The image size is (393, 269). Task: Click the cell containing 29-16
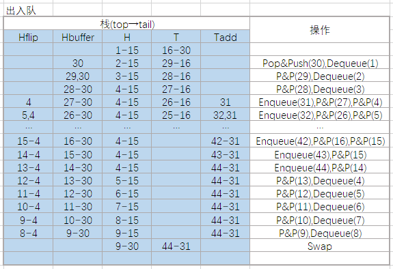176,63
